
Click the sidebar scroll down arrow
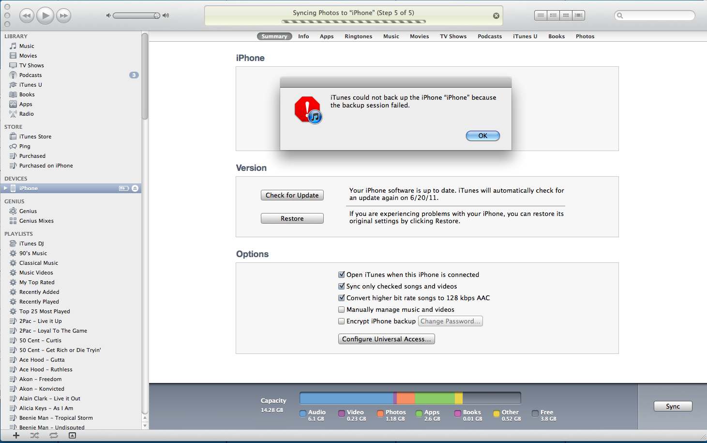coord(145,426)
